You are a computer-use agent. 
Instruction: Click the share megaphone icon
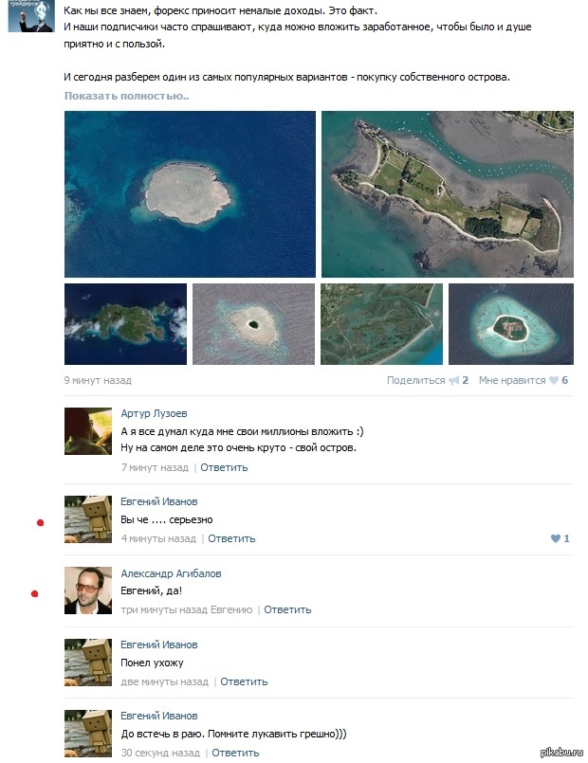[453, 380]
